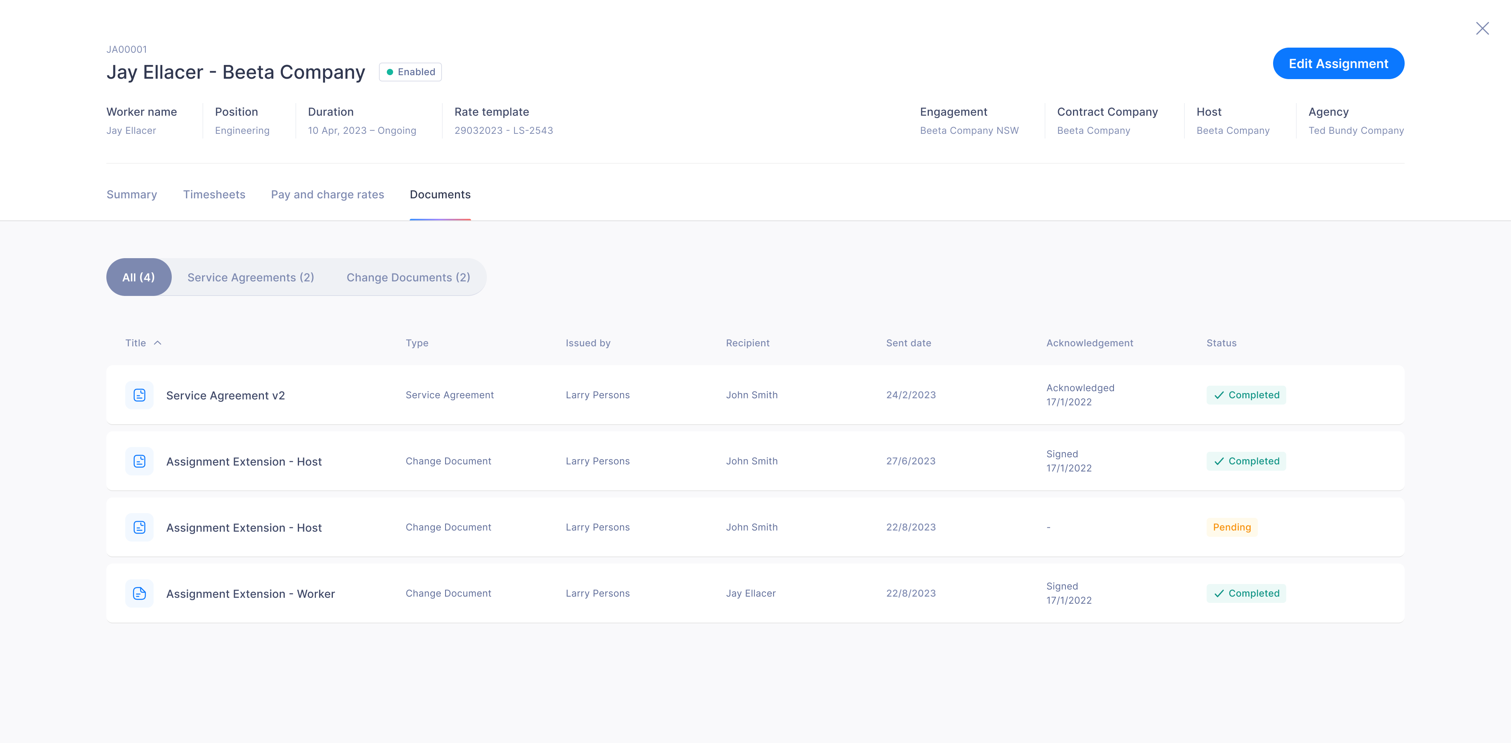Click the Completed badge for Service Agreement v2

[1246, 395]
